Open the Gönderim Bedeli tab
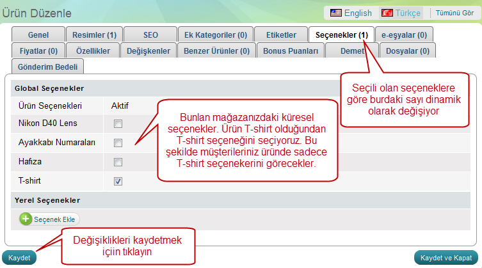Viewport: 482px width, 268px height. (x=48, y=66)
